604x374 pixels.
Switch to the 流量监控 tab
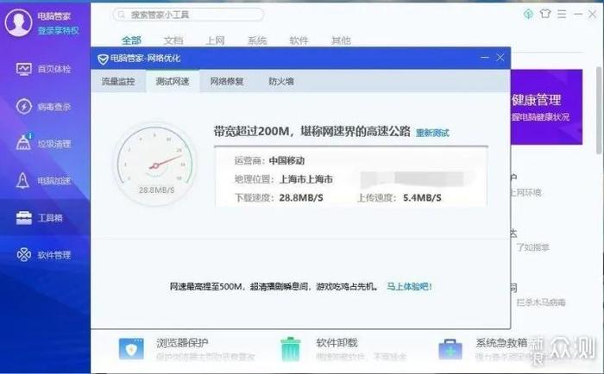pos(118,81)
